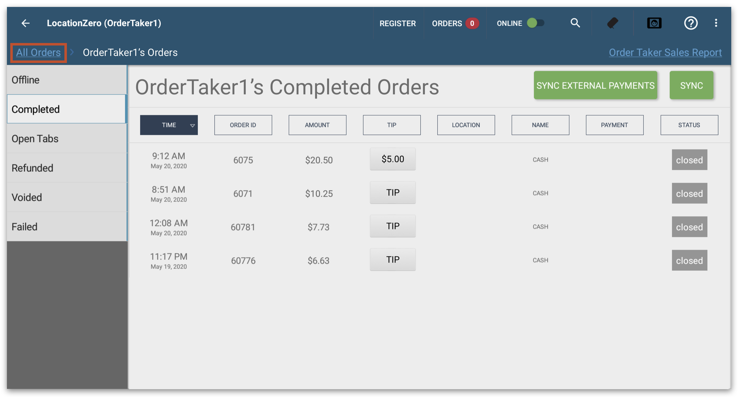Open the Order Taker Sales Report
The height and width of the screenshot is (400, 739).
tap(665, 52)
